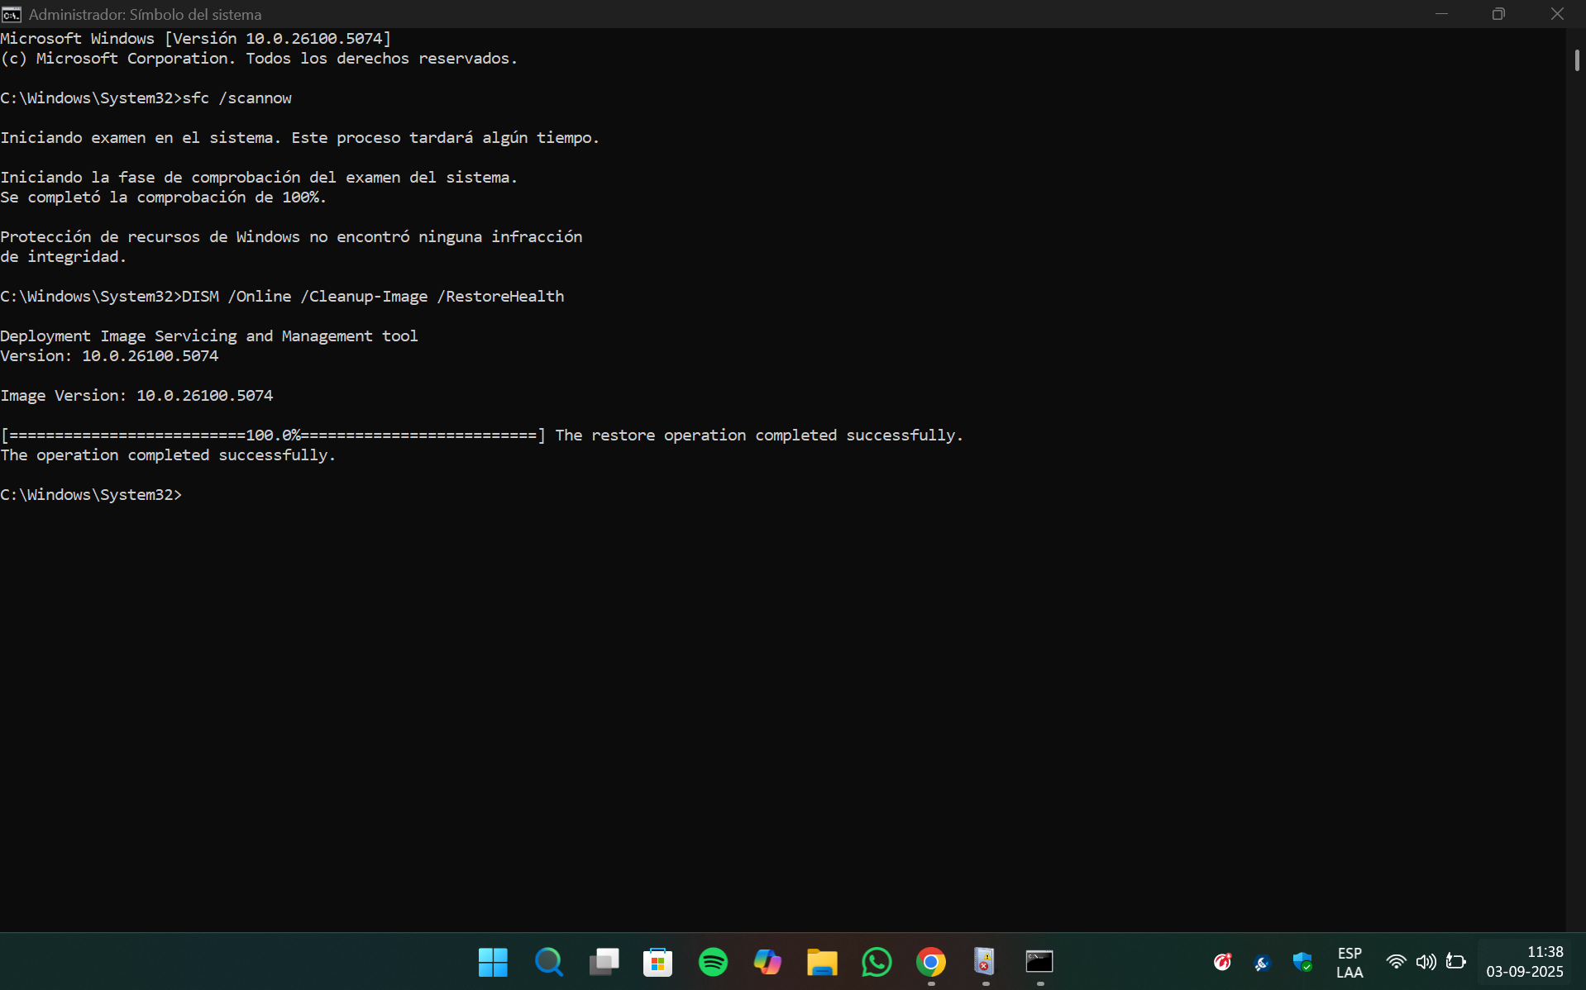Close the Command Prompt window
Image resolution: width=1586 pixels, height=990 pixels.
pyautogui.click(x=1557, y=14)
